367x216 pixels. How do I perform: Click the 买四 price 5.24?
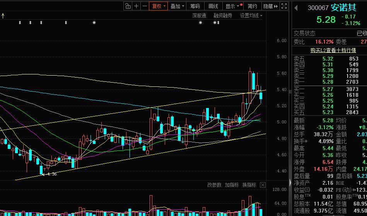point(328,107)
